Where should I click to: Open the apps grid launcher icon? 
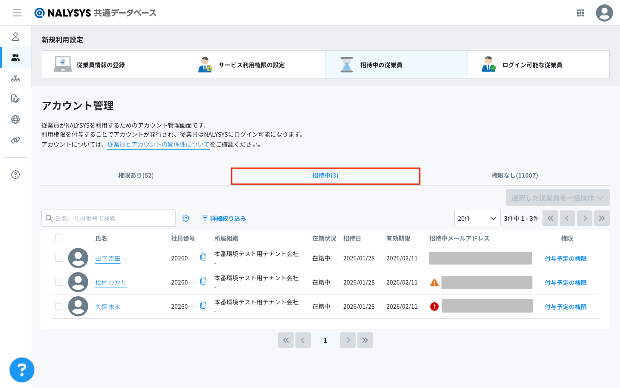580,13
